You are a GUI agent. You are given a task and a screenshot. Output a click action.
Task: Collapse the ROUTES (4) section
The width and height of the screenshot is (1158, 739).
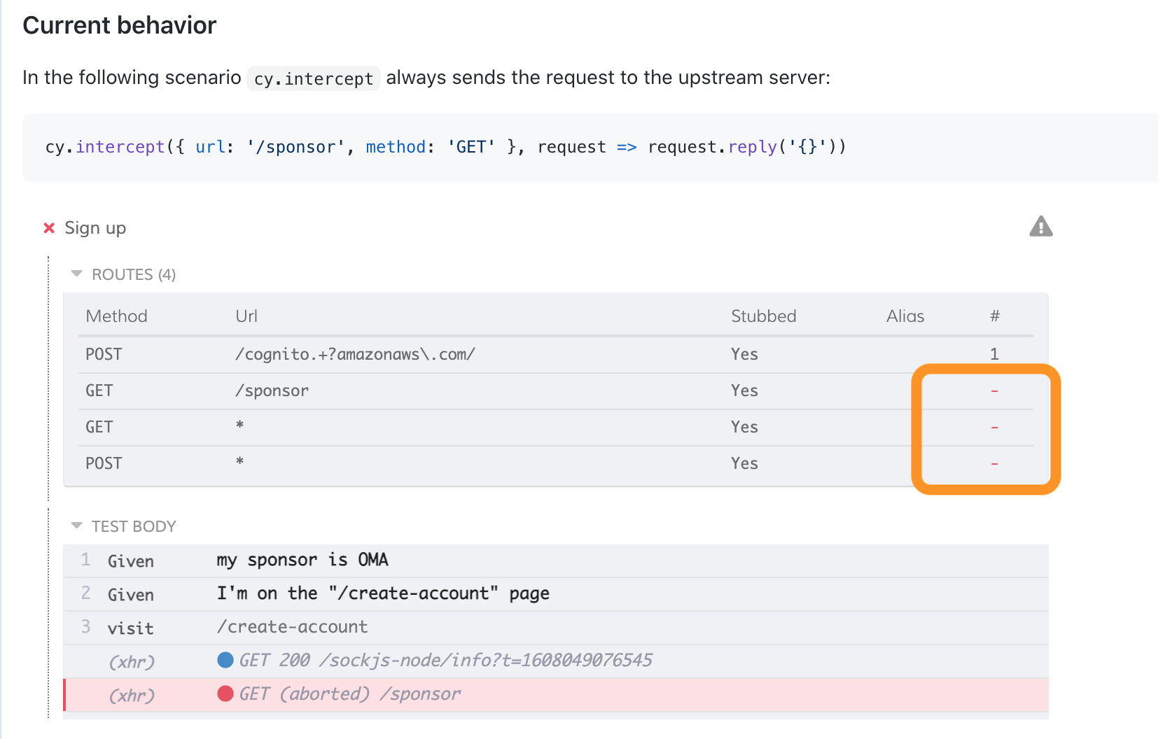click(x=77, y=274)
